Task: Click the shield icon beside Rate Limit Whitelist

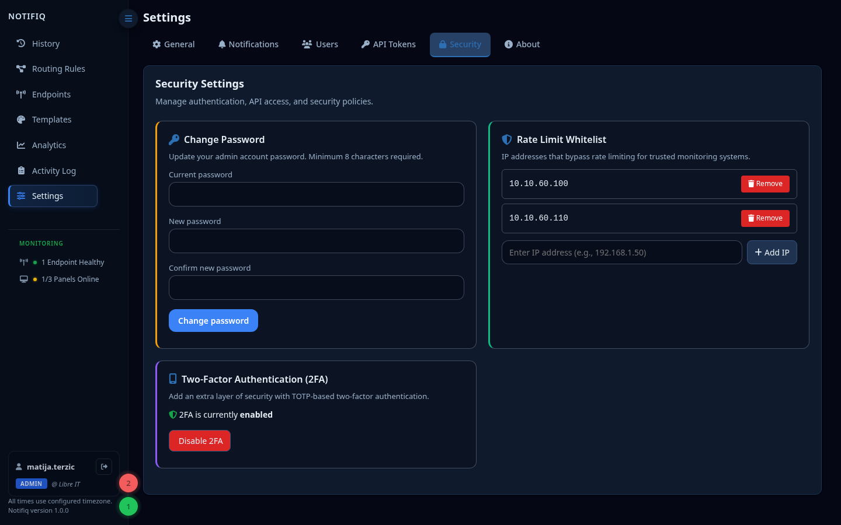Action: (507, 139)
